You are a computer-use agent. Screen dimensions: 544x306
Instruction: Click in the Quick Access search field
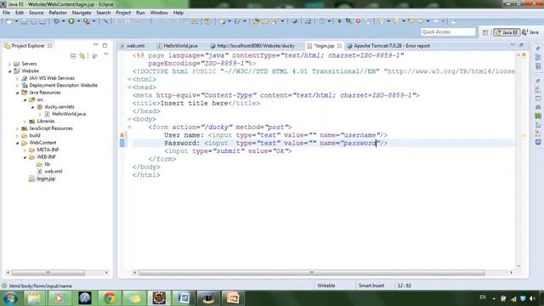pos(448,32)
